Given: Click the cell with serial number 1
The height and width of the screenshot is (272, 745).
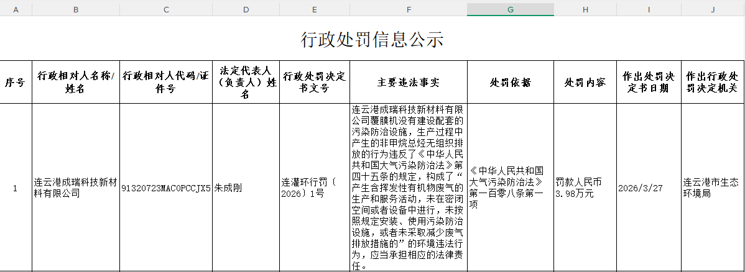Looking at the screenshot, I should 16,188.
